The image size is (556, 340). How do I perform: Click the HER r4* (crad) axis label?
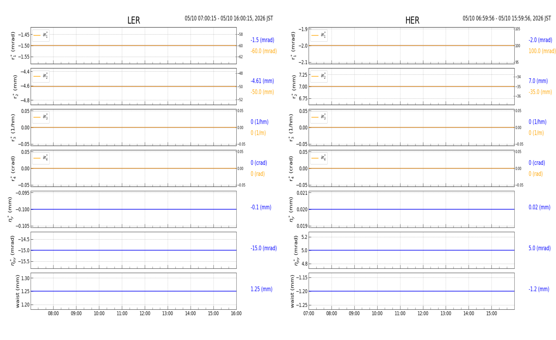(x=291, y=168)
